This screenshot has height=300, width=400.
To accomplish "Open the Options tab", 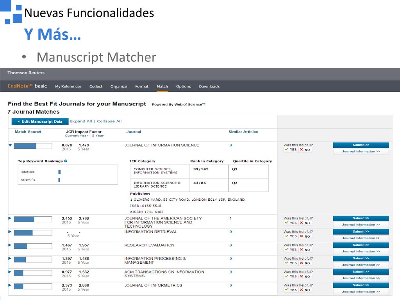I will coord(184,86).
